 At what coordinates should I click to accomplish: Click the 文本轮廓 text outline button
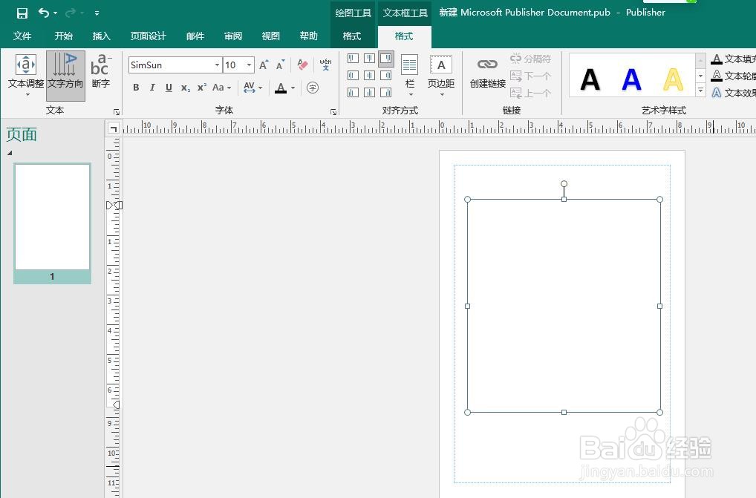click(x=734, y=76)
